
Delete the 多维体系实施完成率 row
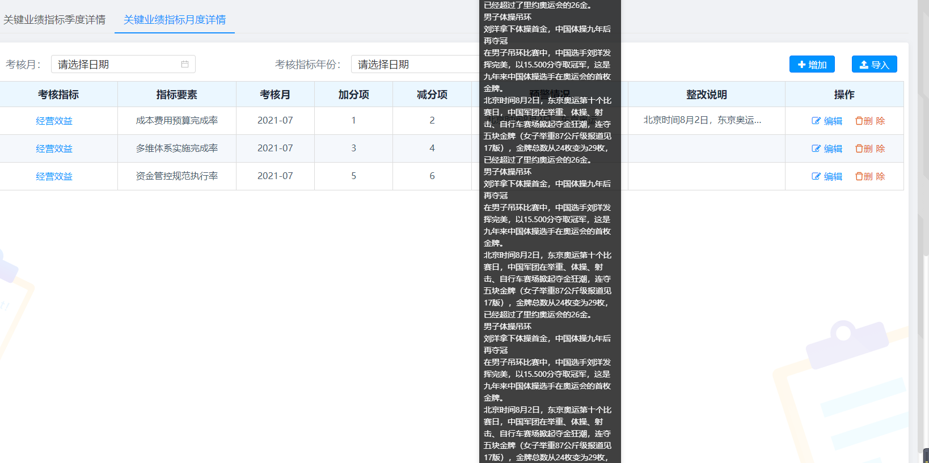tap(870, 148)
